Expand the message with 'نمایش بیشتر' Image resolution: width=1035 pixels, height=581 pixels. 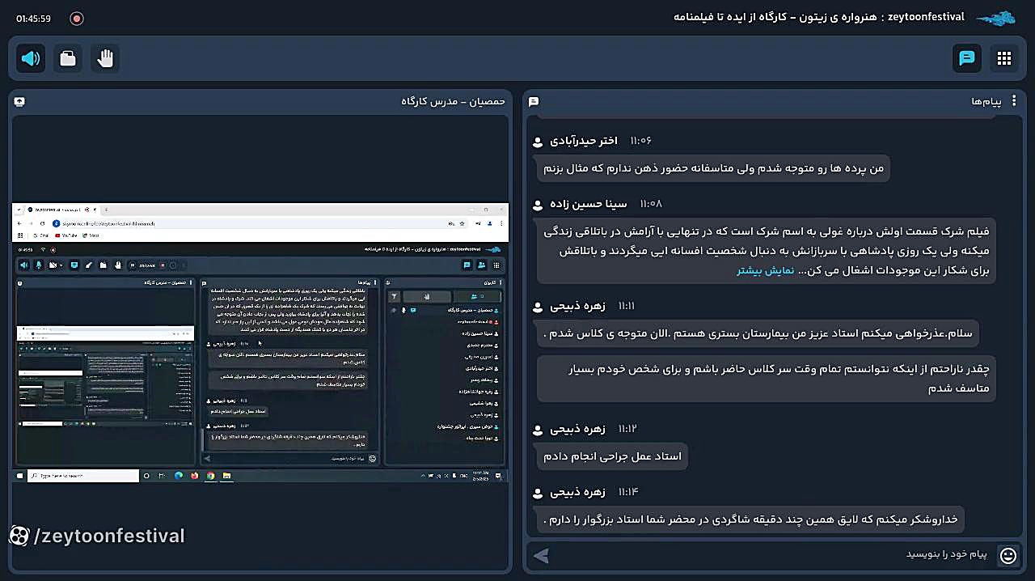pos(765,270)
